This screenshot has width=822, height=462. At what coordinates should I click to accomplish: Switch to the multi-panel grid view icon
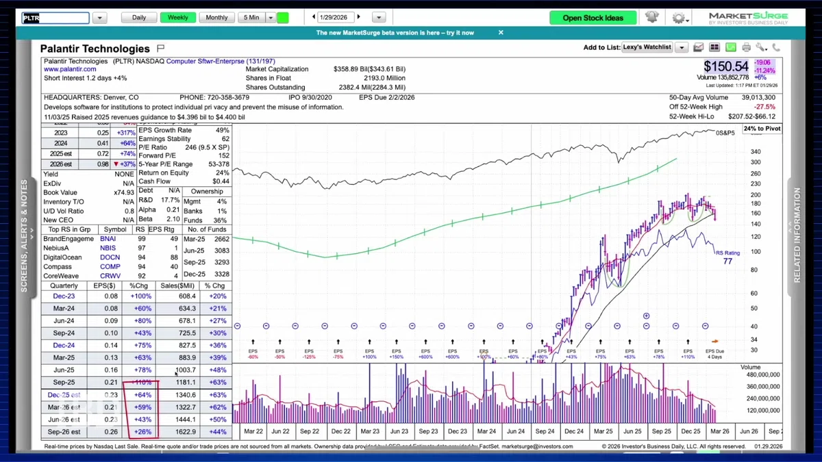pos(714,47)
